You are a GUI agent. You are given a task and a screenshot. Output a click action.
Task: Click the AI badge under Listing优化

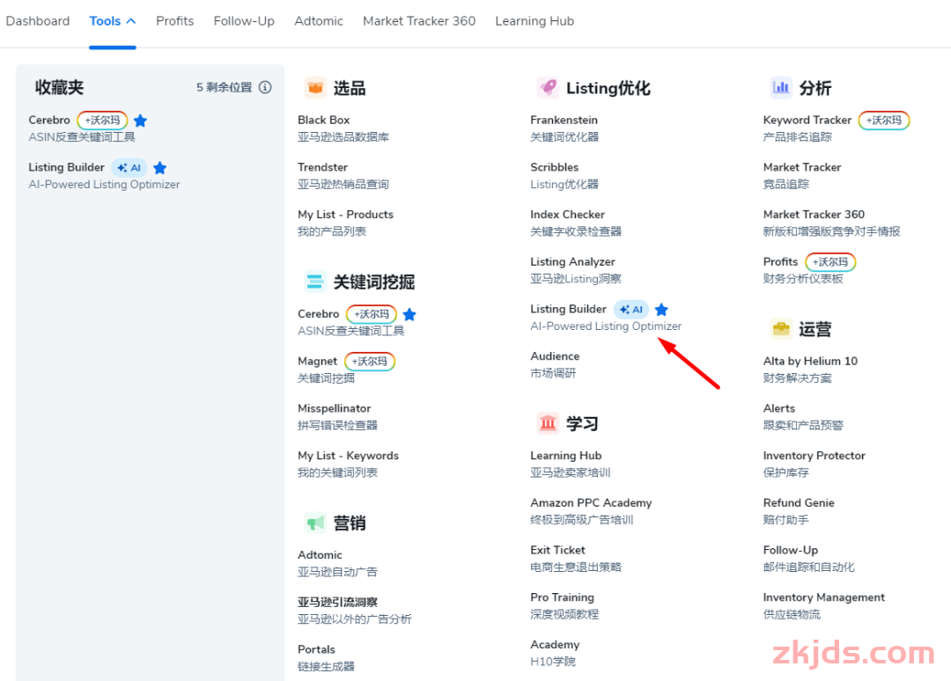coord(630,310)
